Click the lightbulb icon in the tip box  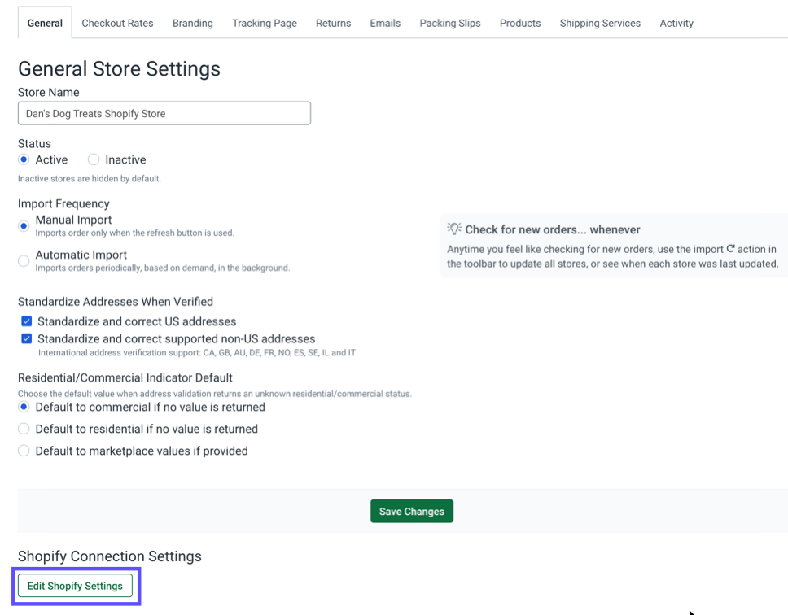[454, 229]
